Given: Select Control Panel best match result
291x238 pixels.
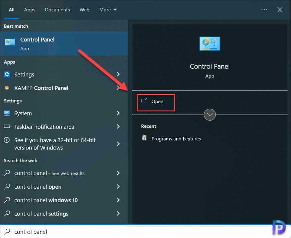Looking at the screenshot, I should pyautogui.click(x=64, y=44).
